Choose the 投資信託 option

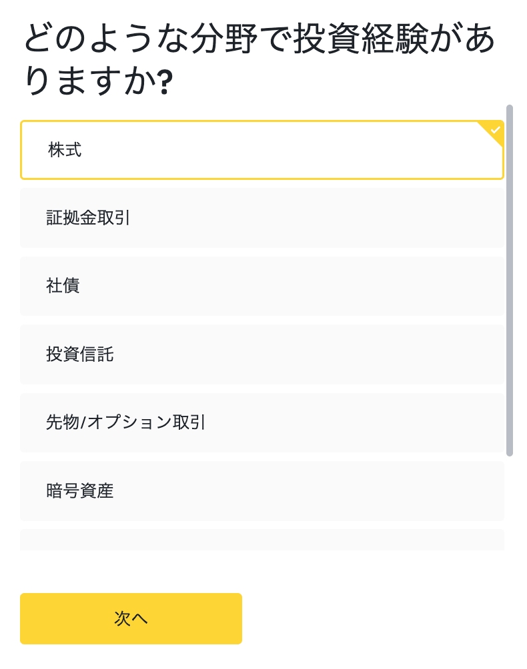click(x=261, y=354)
